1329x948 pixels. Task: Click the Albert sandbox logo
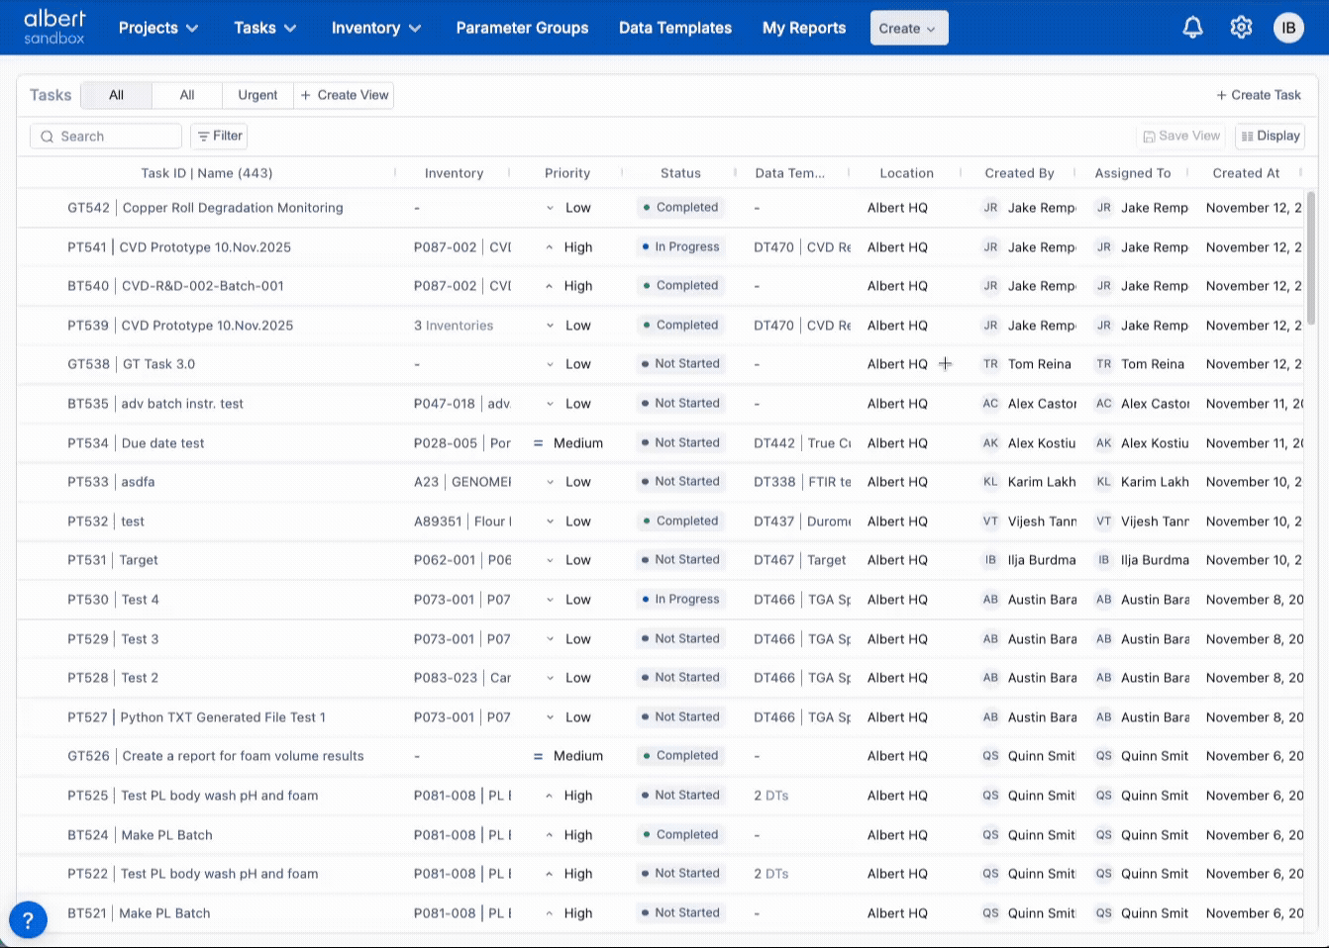coord(54,28)
